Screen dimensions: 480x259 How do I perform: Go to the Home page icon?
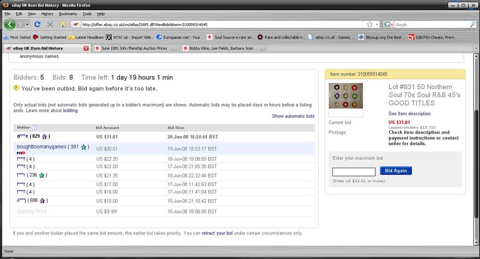pyautogui.click(x=63, y=24)
